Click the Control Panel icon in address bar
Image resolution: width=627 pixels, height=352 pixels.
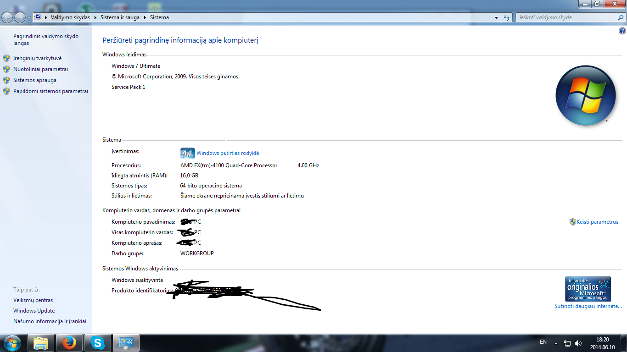tap(38, 17)
